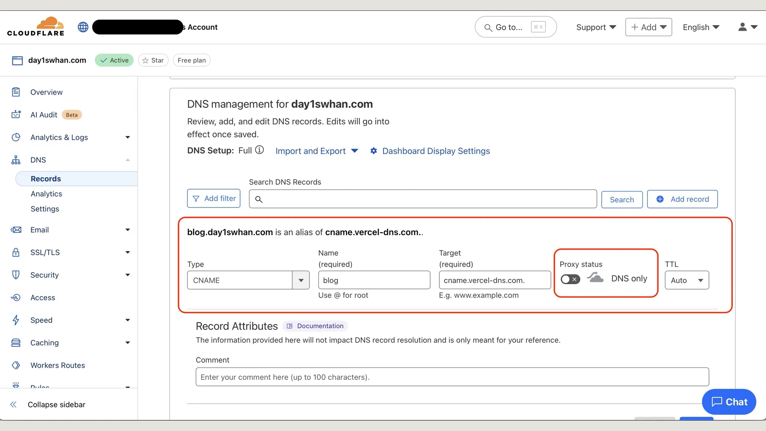The image size is (766, 431).
Task: Click the Documentation book icon
Action: coord(290,326)
